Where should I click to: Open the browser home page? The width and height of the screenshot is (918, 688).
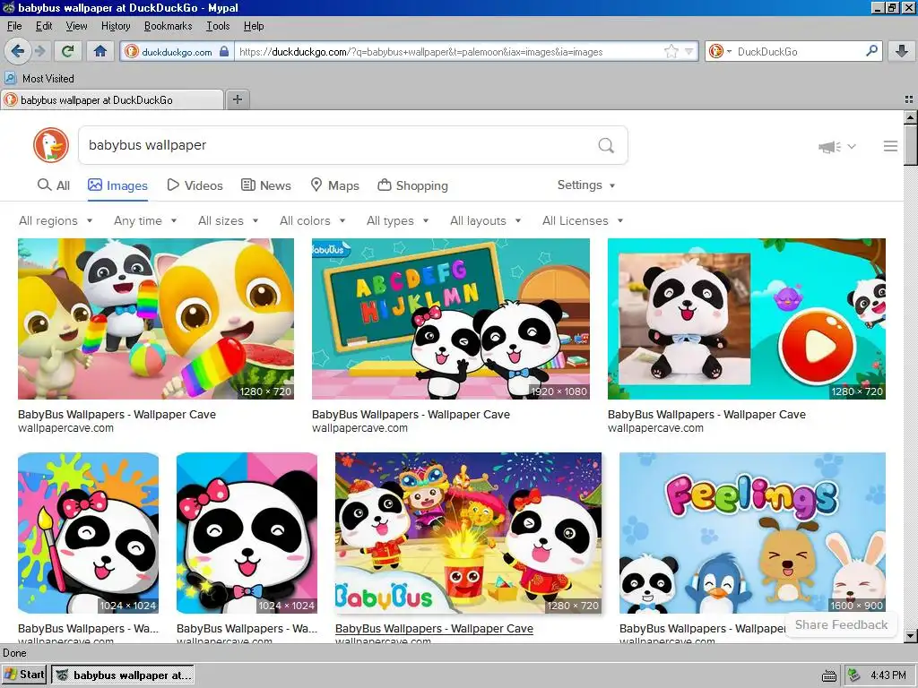point(100,51)
